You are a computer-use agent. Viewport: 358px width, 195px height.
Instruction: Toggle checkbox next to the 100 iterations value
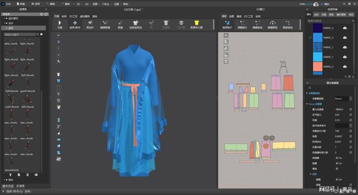[x=351, y=131]
